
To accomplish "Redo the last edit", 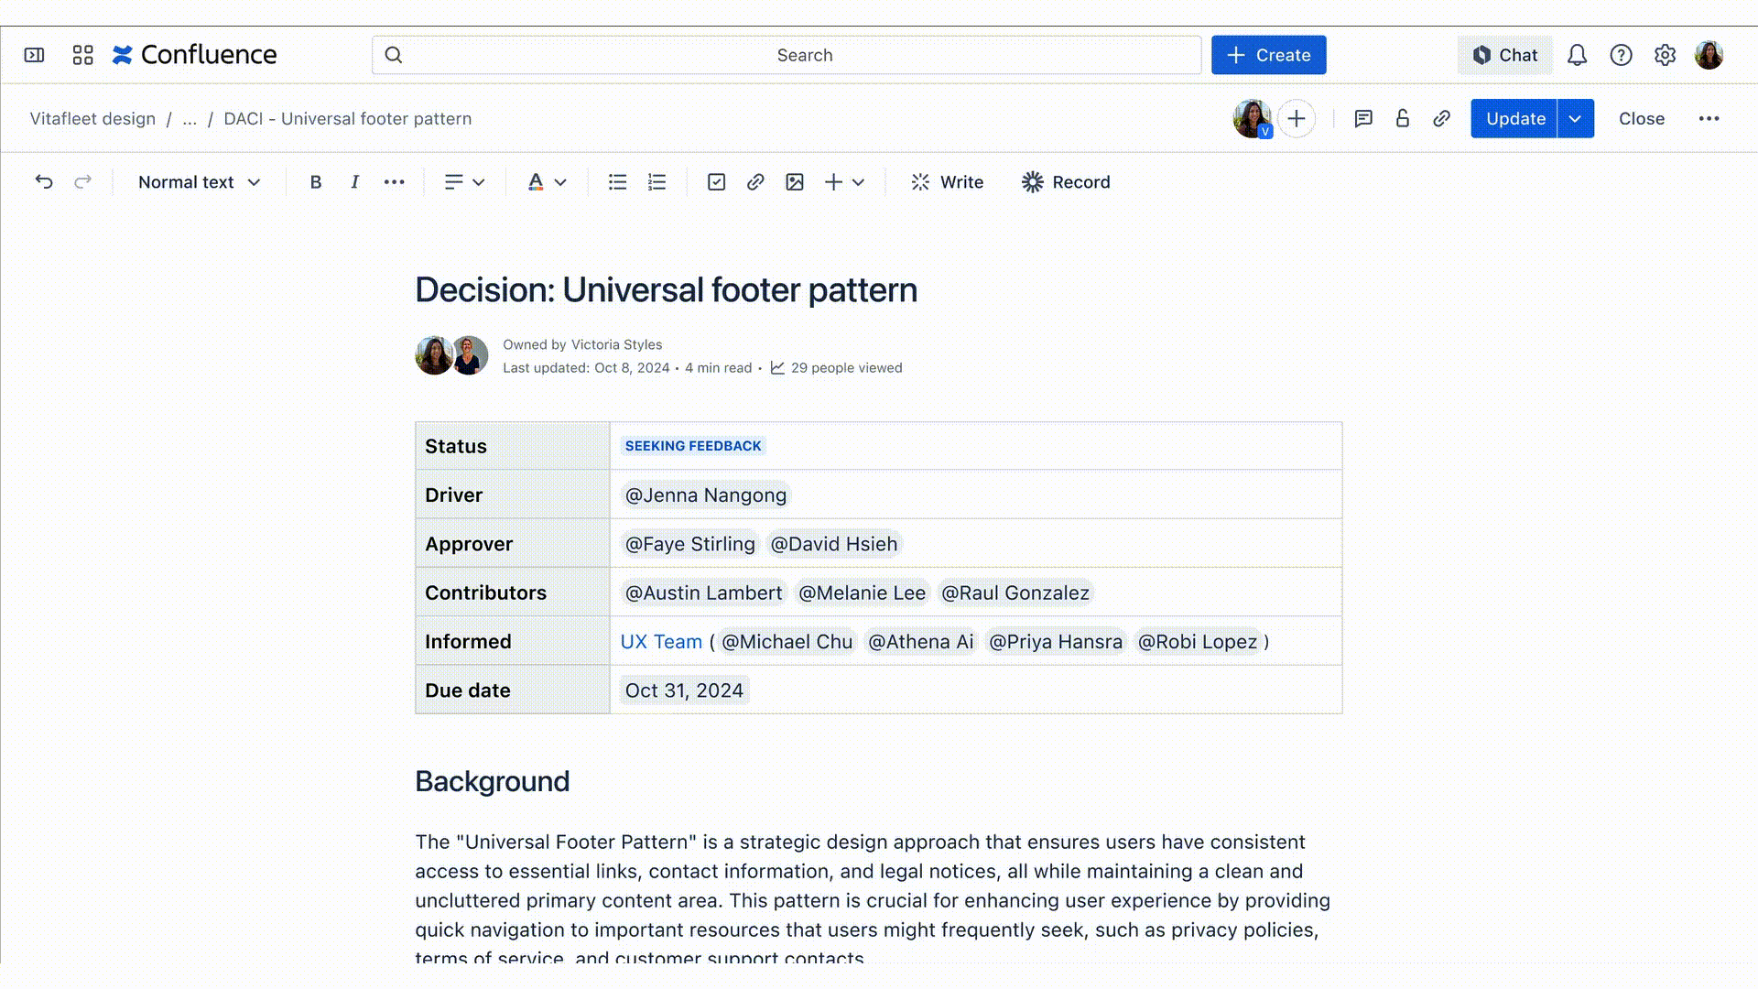I will click(82, 181).
